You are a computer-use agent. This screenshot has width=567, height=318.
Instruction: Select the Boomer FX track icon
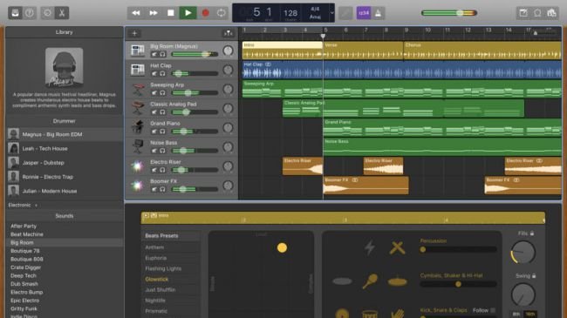(138, 186)
